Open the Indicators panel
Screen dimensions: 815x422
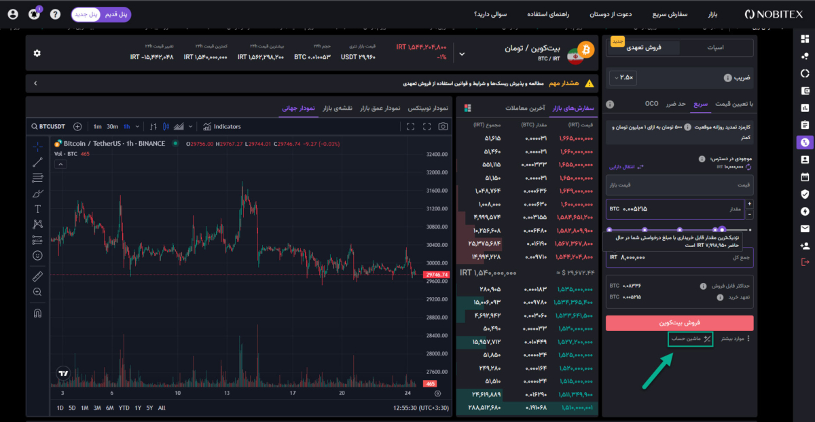tap(221, 126)
